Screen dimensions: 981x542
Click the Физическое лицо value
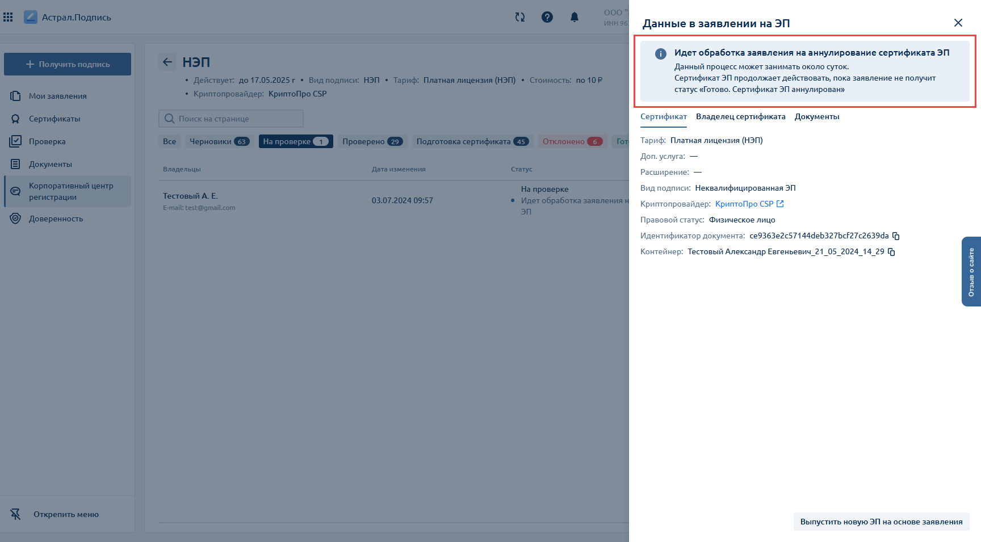pyautogui.click(x=742, y=220)
